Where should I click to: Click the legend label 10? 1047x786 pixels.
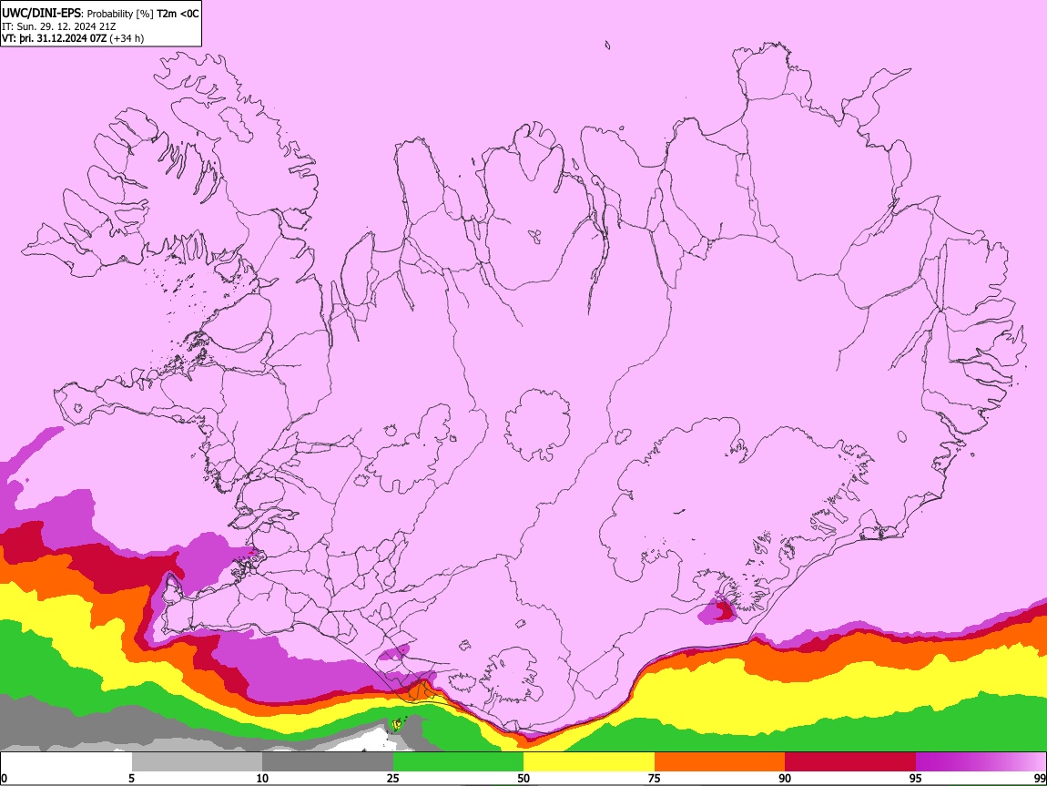(x=262, y=779)
